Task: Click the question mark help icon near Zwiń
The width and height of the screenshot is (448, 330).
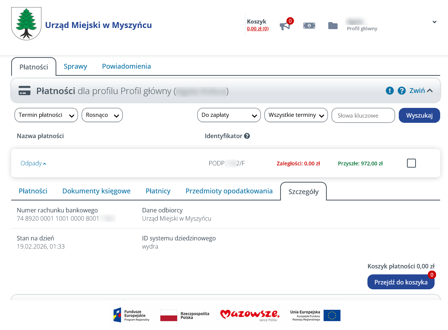Action: coord(401,91)
